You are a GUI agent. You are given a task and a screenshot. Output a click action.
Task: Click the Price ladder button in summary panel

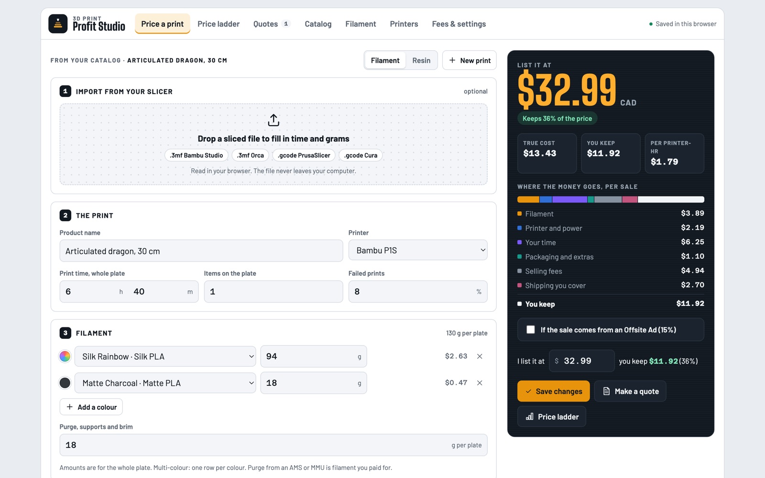pyautogui.click(x=552, y=417)
